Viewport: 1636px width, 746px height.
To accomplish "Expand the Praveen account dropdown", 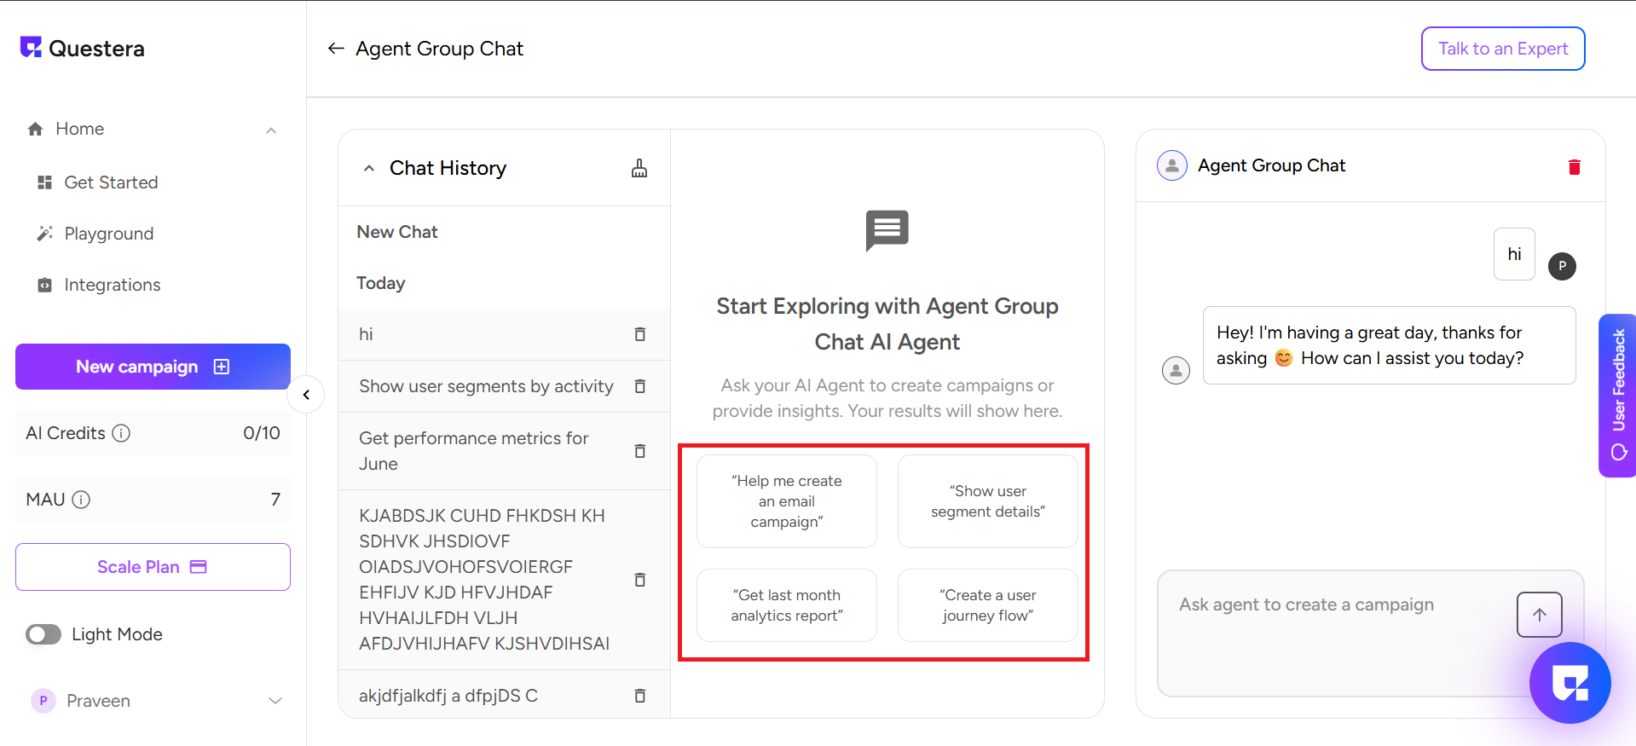I will (275, 701).
